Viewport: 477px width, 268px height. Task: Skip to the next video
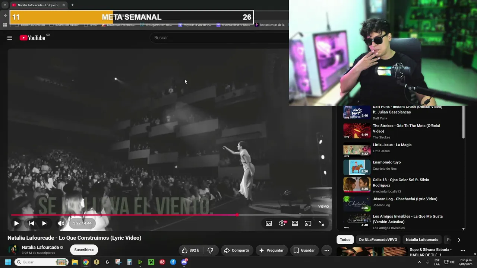(45, 223)
